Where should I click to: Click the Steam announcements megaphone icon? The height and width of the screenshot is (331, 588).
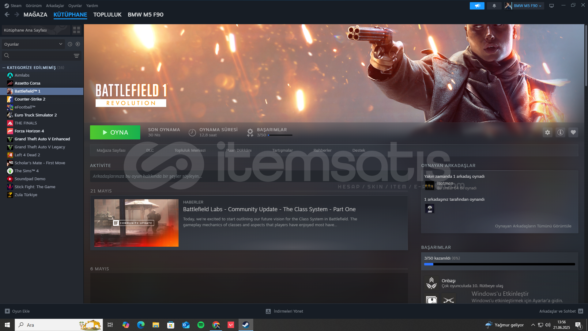point(477,6)
